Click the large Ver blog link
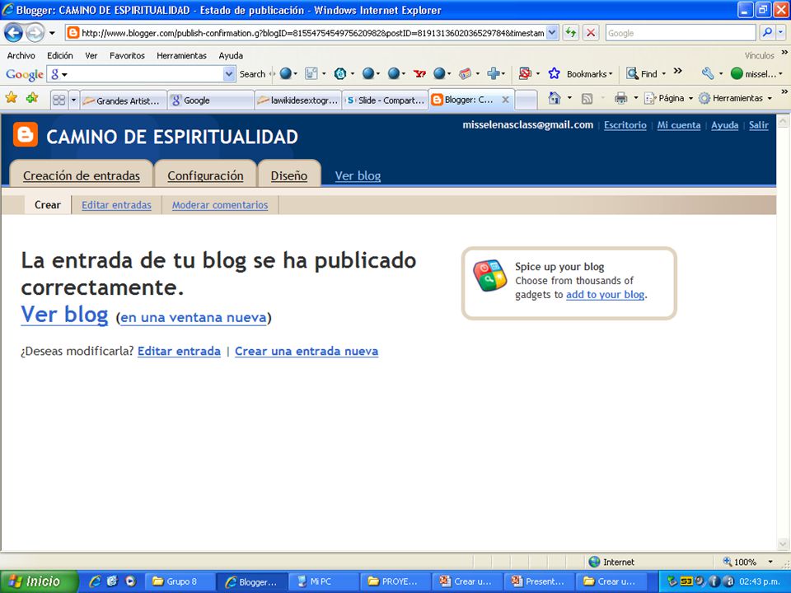The image size is (791, 593). point(64,315)
